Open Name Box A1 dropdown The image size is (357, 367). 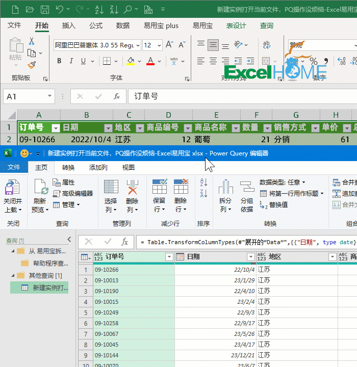[49, 96]
